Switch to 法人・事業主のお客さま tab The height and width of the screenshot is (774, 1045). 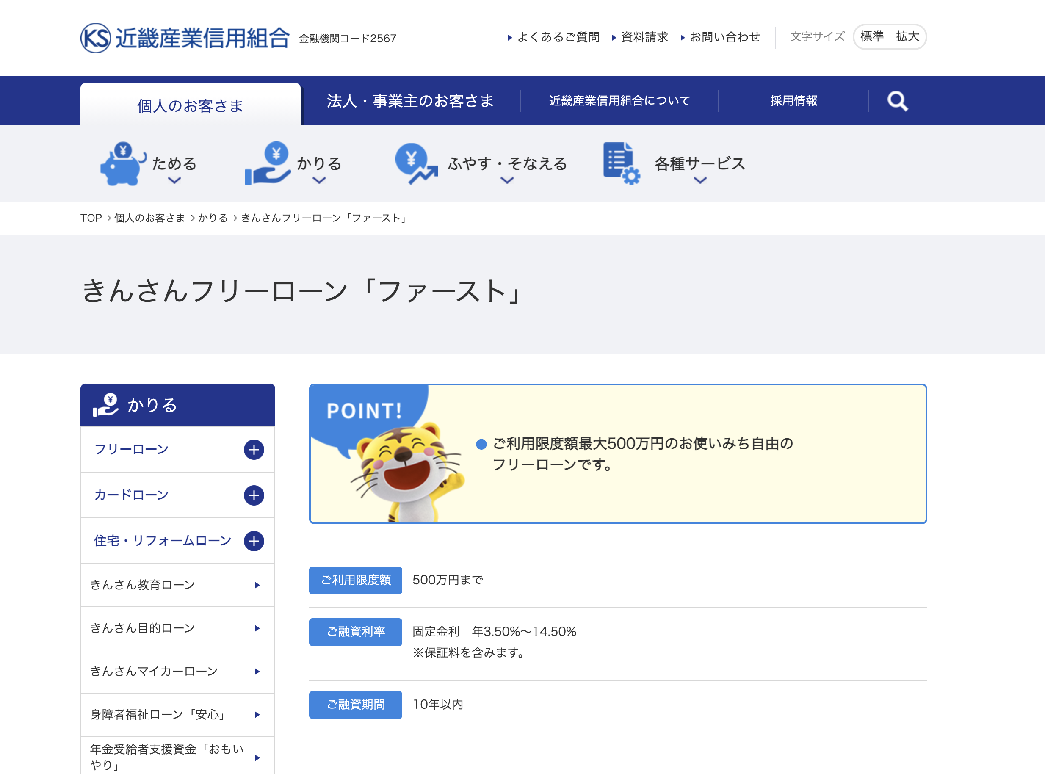410,101
